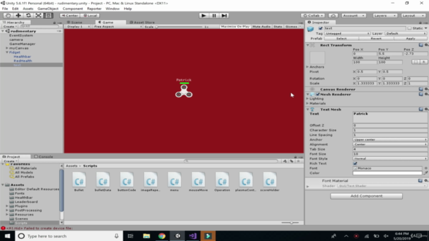
Task: Open the Alignment dropdown
Action: [x=390, y=145]
